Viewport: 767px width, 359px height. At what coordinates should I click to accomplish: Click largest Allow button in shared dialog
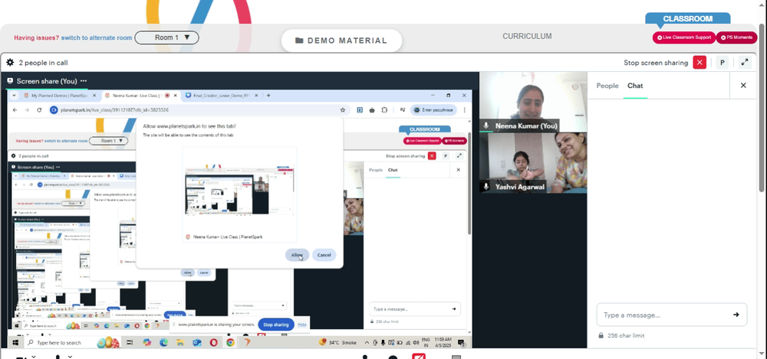297,255
